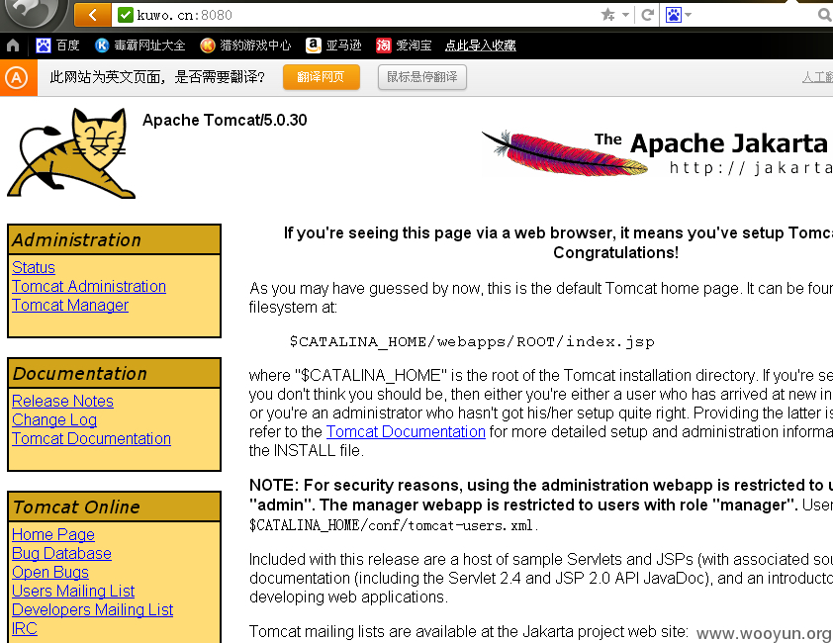Screen dimensions: 833x643
Task: Bookmark page with the star icon
Action: click(607, 15)
